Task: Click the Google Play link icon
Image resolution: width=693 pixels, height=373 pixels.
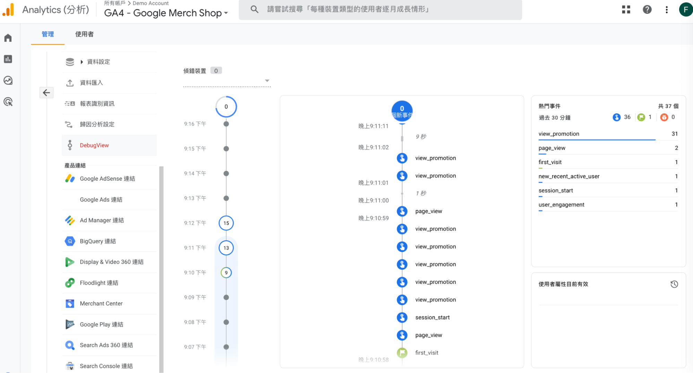Action: point(70,324)
